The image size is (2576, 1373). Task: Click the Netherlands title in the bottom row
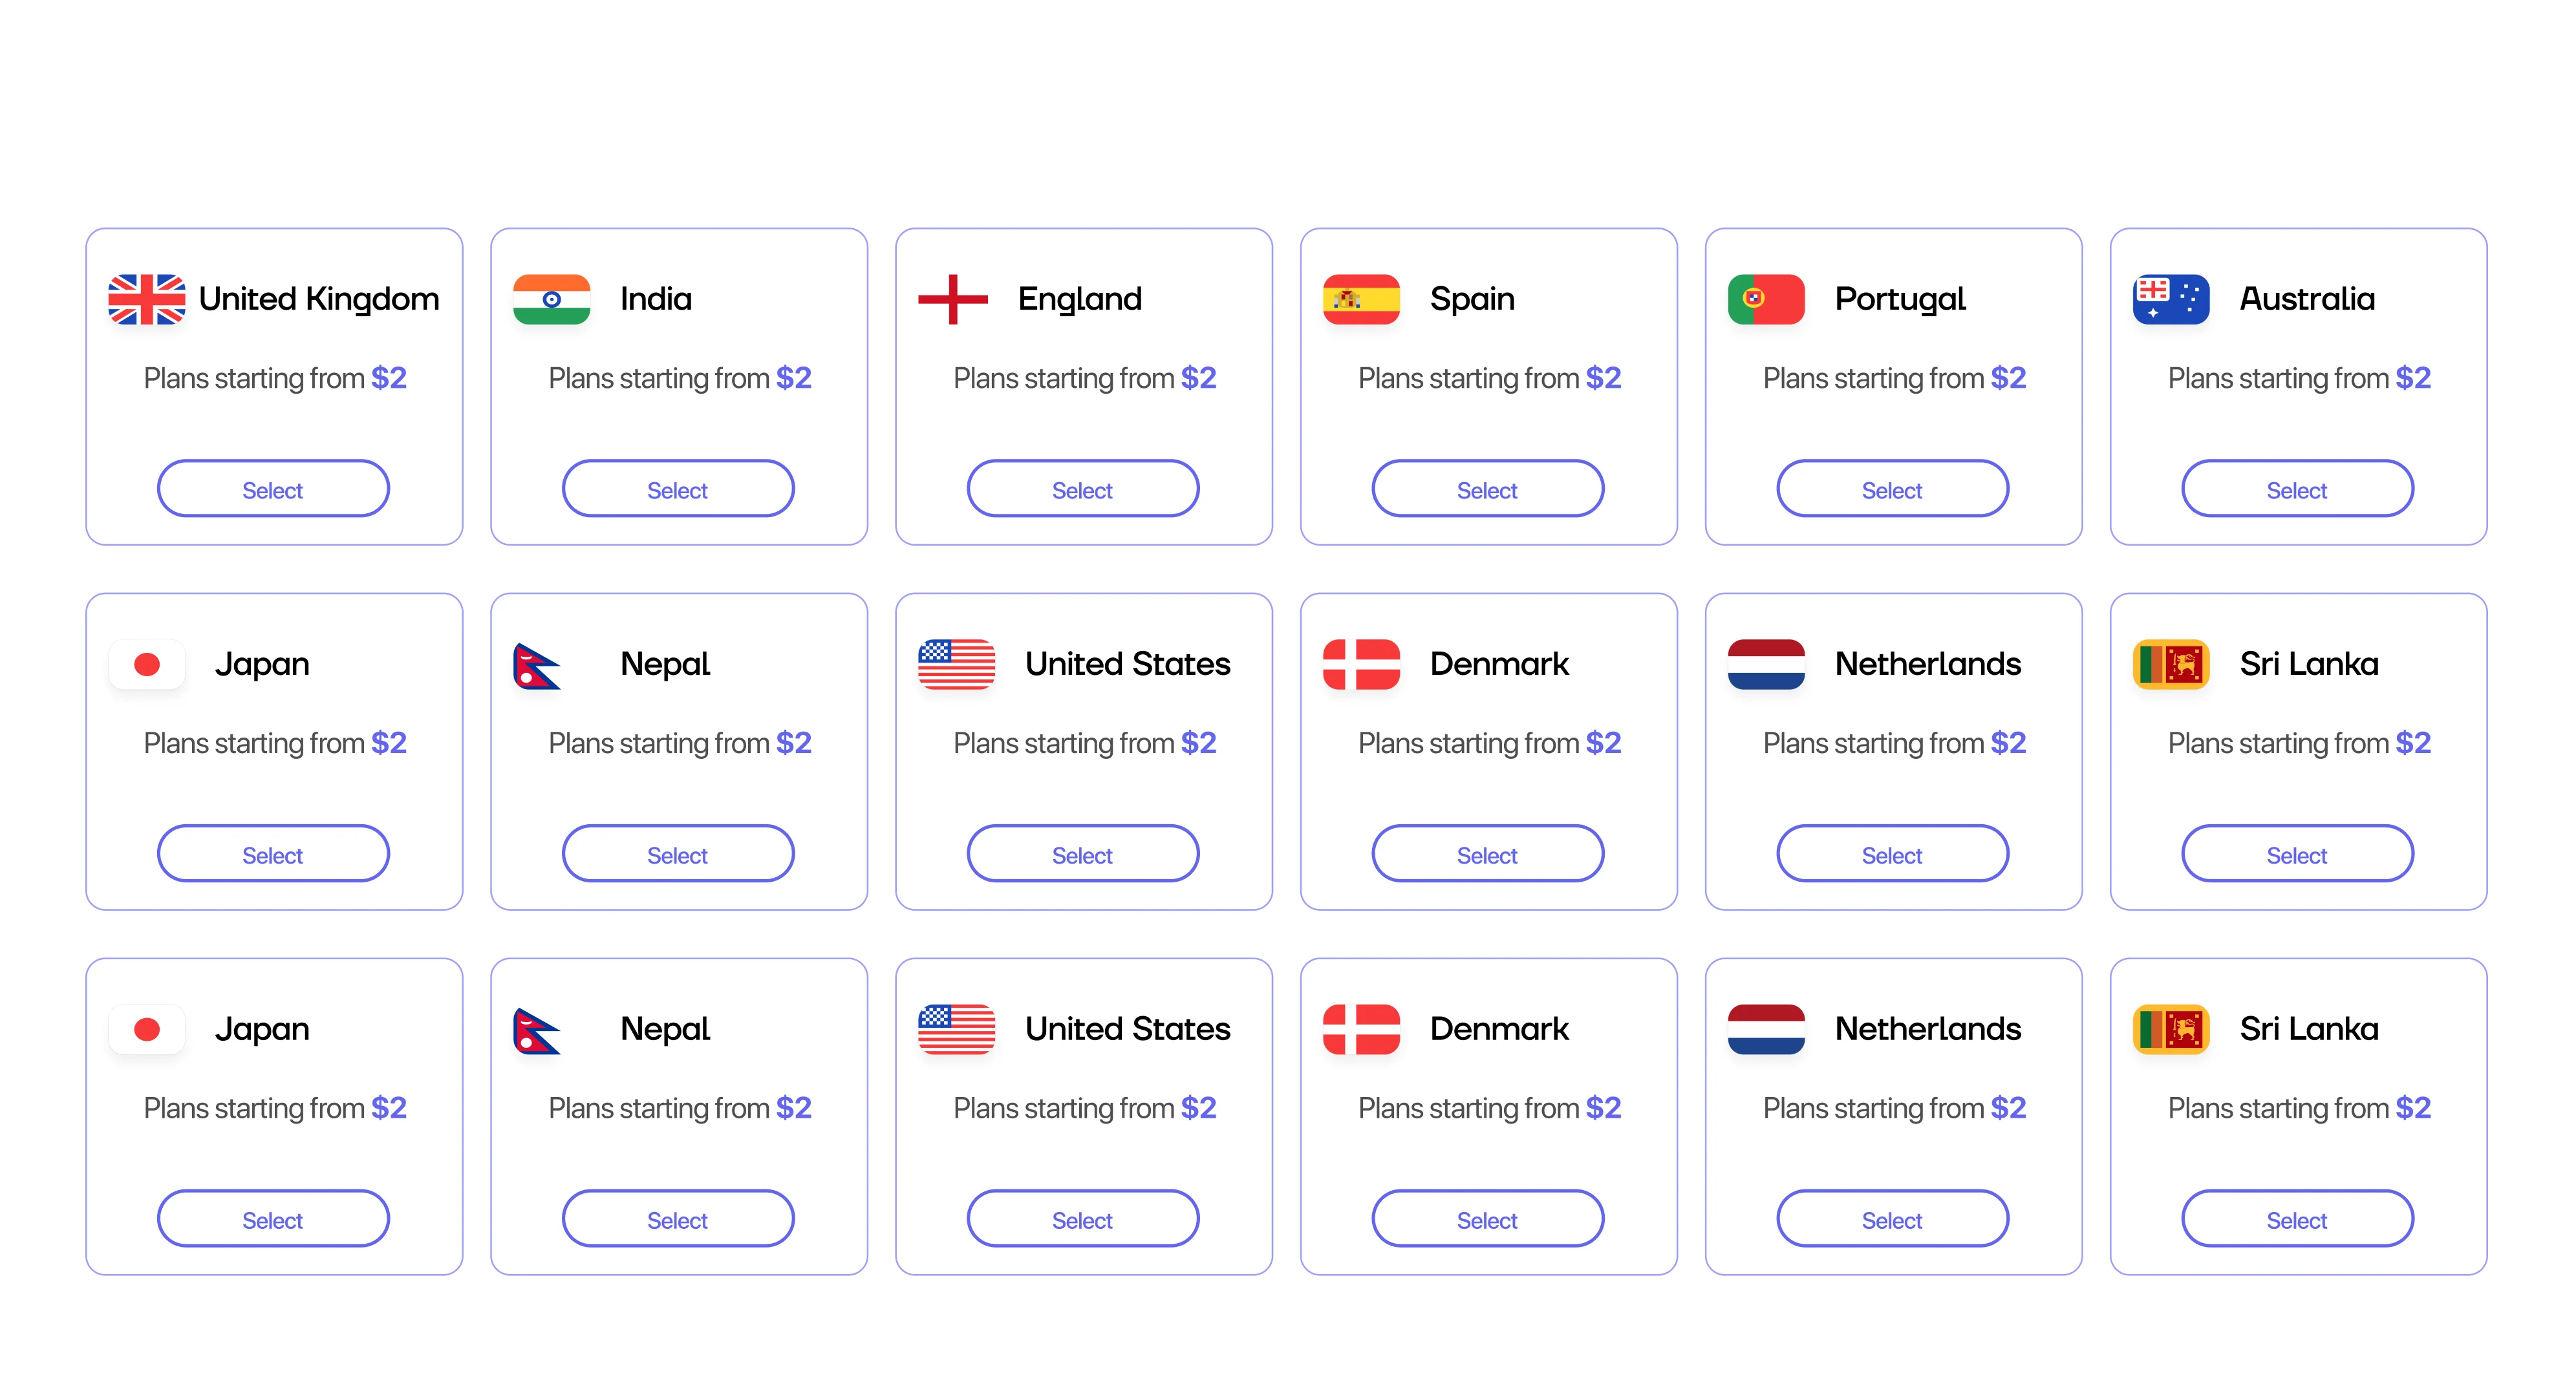1927,1029
